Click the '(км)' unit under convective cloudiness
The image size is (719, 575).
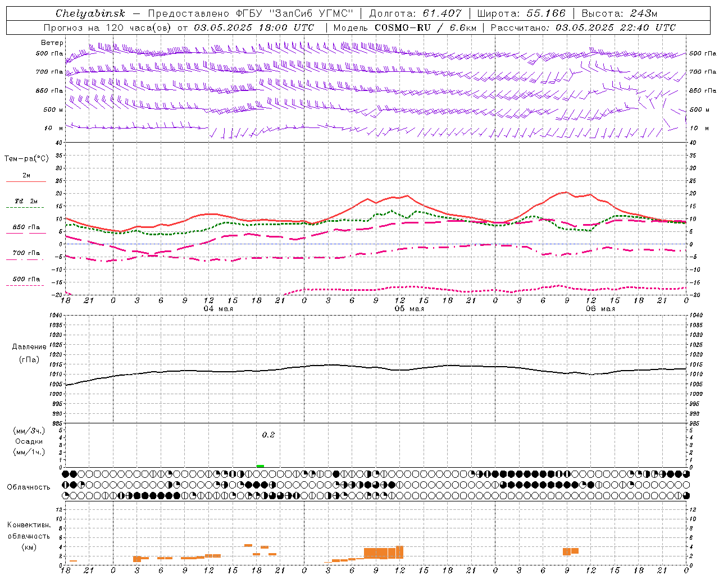[x=29, y=547]
